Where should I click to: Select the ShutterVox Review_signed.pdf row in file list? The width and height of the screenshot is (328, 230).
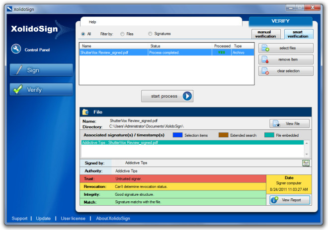[x=166, y=53]
